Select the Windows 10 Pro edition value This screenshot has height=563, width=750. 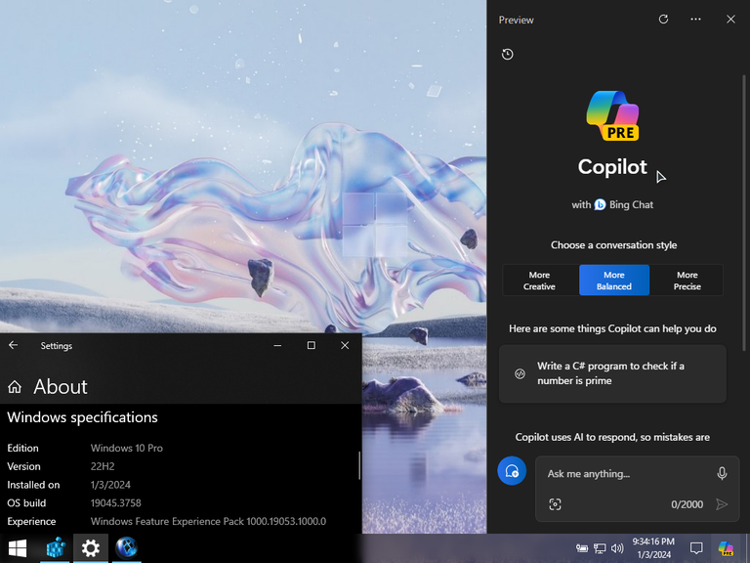coord(127,448)
